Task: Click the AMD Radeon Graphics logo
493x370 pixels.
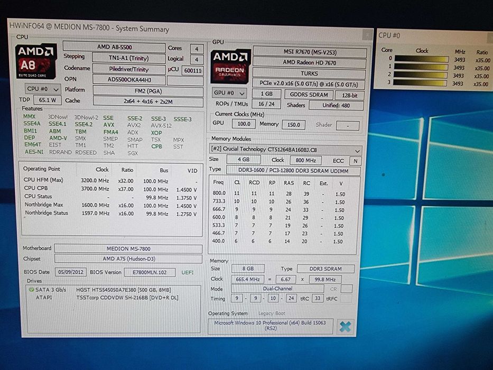Action: (x=230, y=66)
